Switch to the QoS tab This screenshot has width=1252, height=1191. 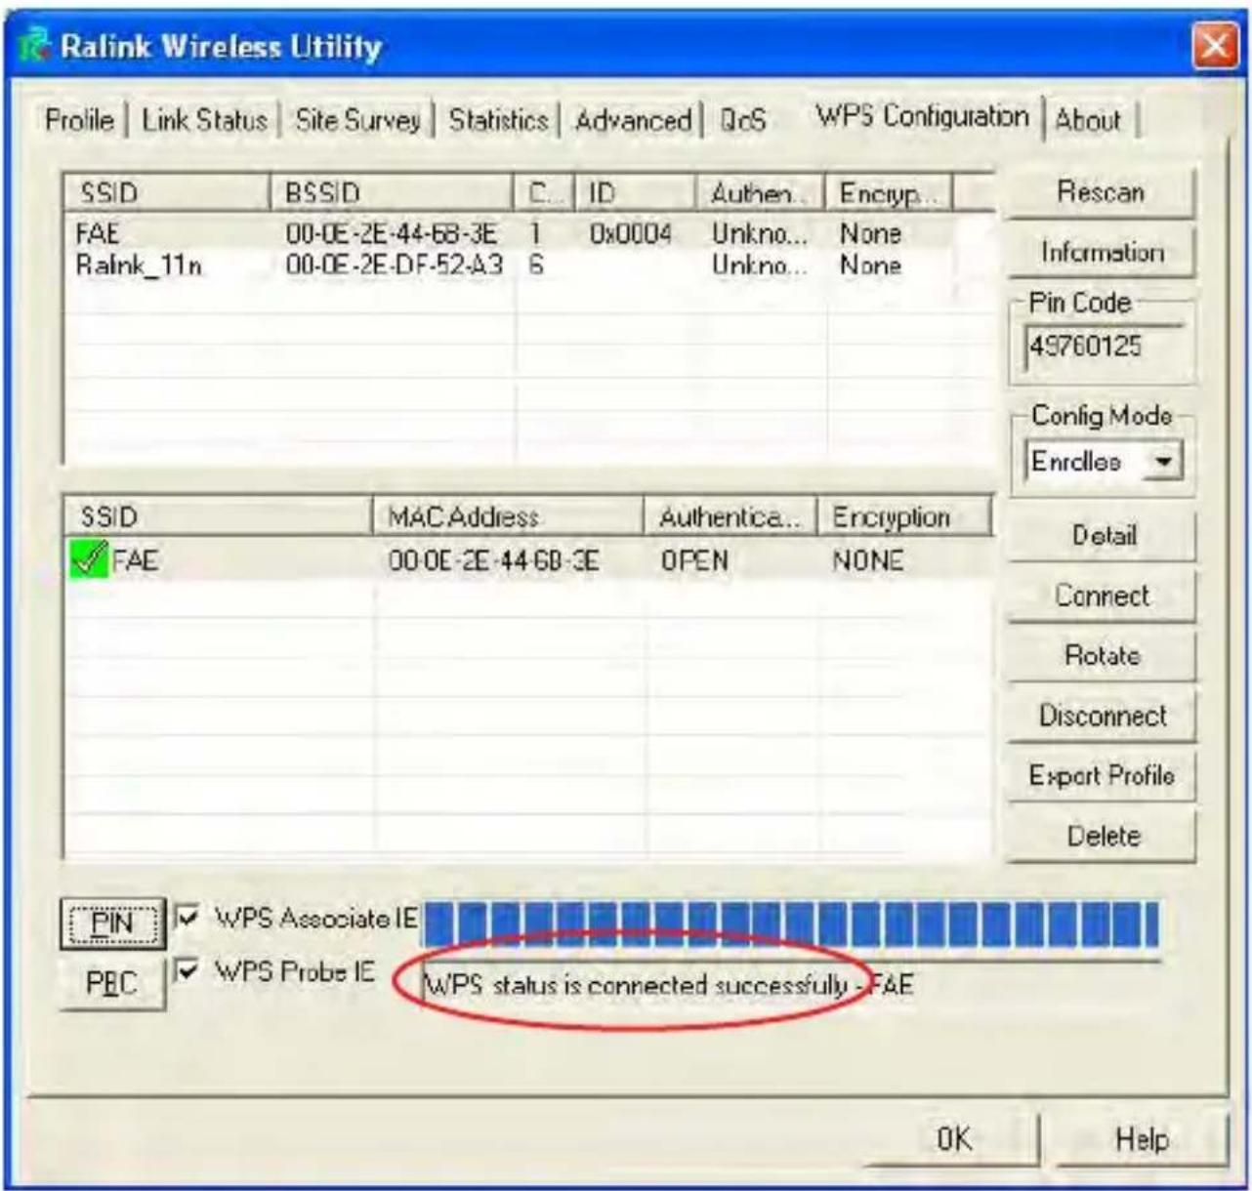pos(742,120)
